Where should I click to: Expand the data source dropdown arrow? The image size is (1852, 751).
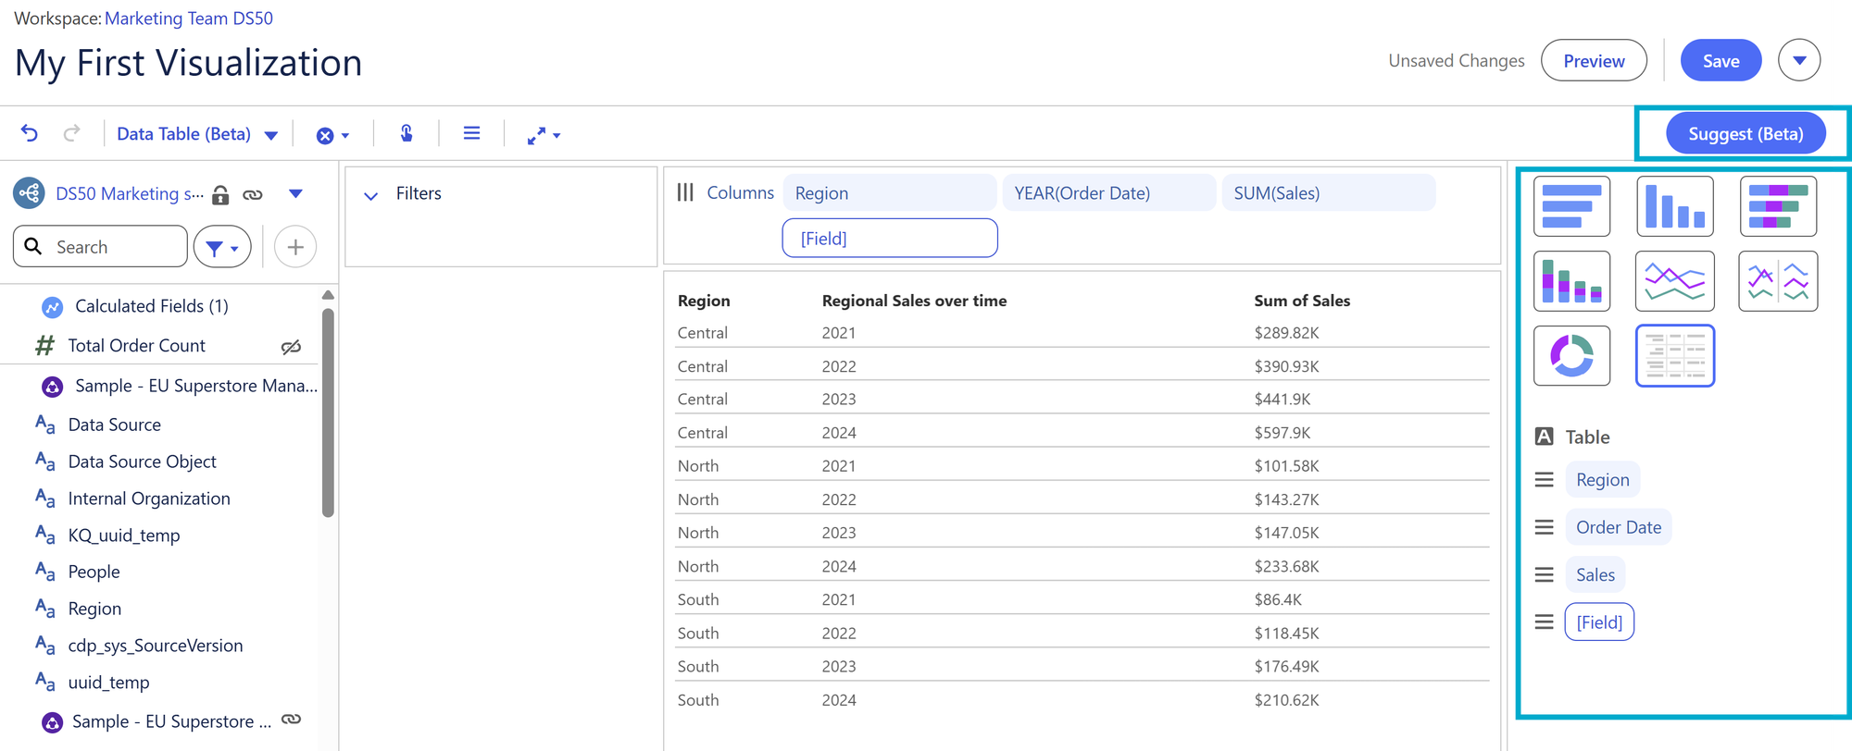click(295, 193)
